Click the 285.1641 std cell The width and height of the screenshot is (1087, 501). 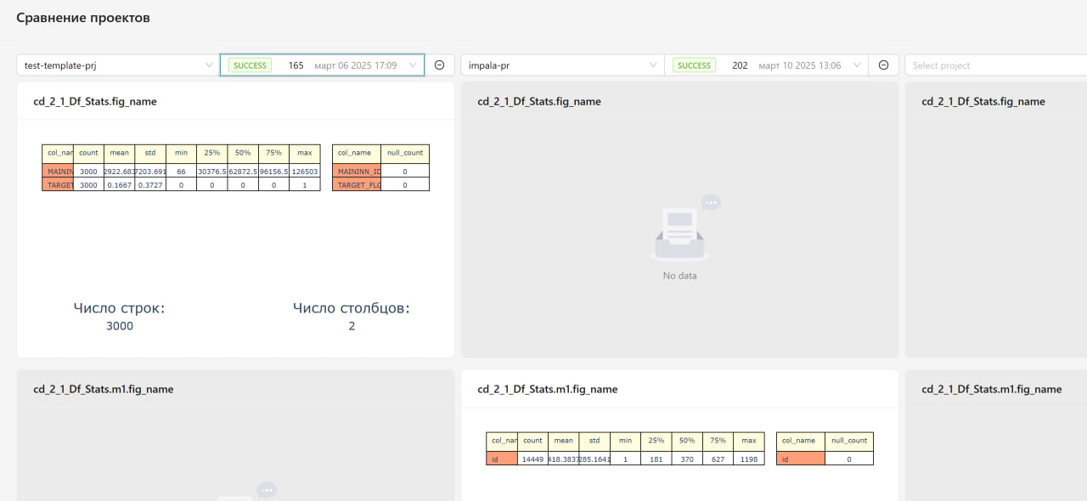pos(594,459)
